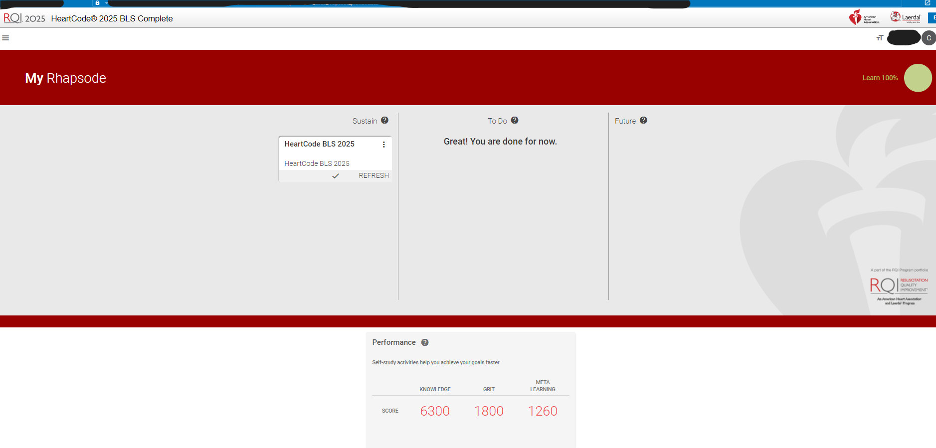Viewport: 936px width, 448px height.
Task: Click the American Heart Association logo
Action: 864,17
